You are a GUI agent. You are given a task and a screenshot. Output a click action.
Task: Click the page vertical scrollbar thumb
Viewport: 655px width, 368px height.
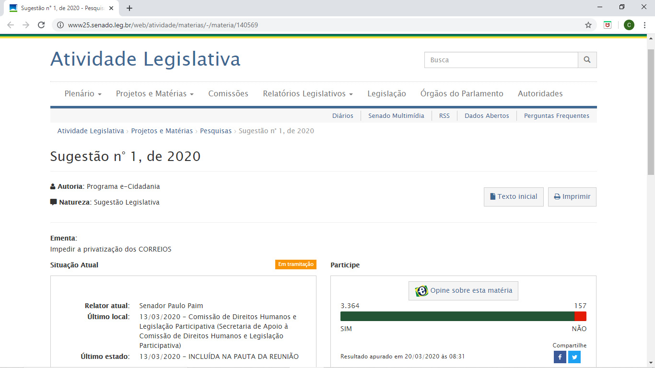(x=651, y=112)
